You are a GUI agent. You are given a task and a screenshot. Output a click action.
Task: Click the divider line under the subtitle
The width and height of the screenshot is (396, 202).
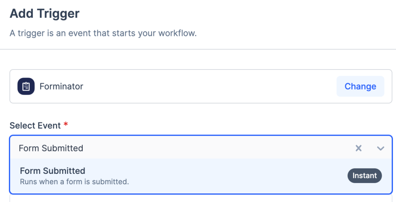click(198, 49)
